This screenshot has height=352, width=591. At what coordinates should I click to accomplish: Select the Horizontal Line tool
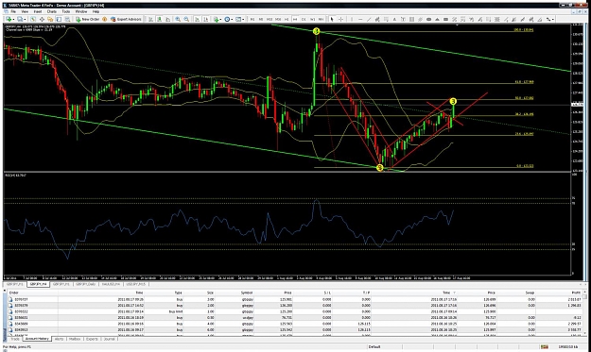tap(360, 19)
